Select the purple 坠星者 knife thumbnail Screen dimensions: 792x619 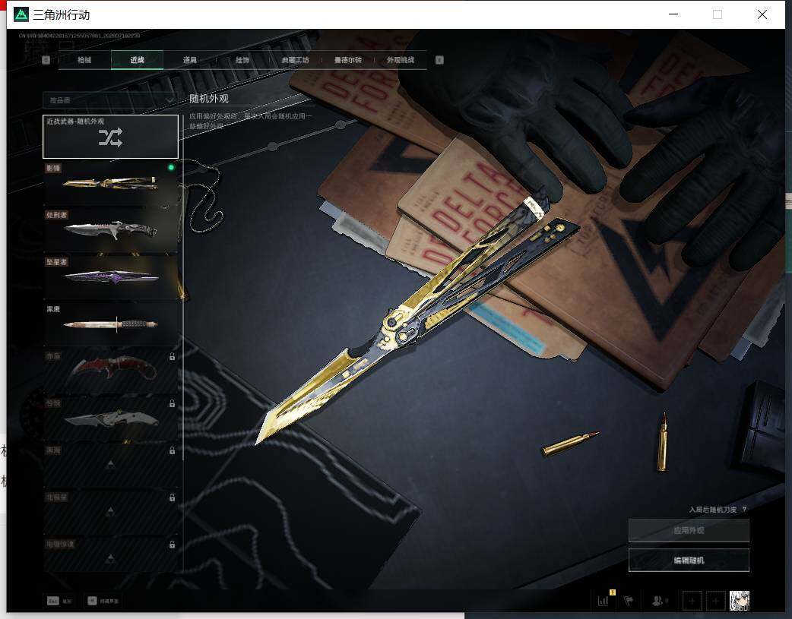tap(110, 276)
